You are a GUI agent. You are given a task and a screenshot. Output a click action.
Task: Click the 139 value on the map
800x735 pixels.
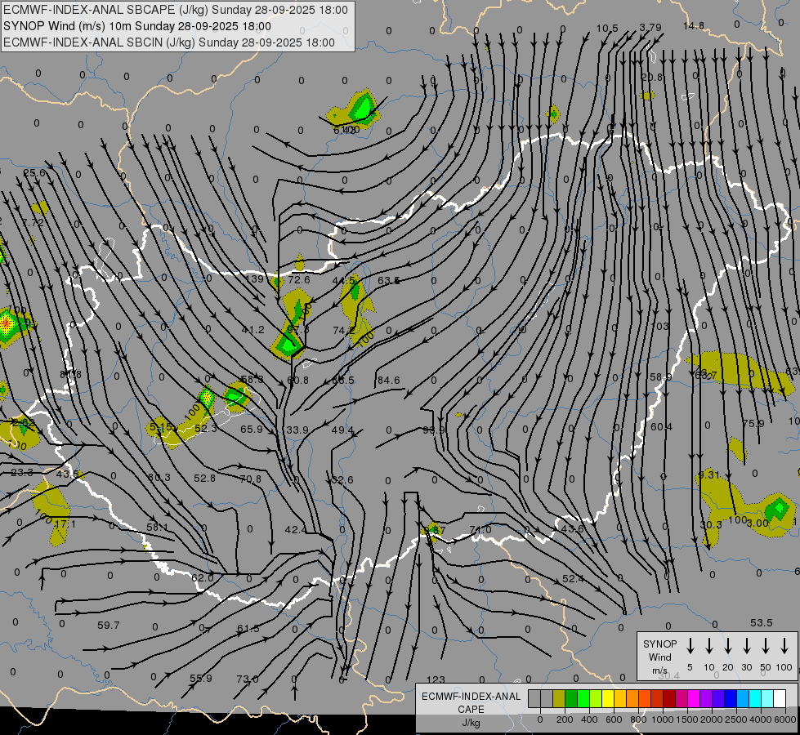pyautogui.click(x=255, y=278)
